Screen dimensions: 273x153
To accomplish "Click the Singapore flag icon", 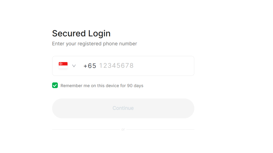I will tap(63, 65).
